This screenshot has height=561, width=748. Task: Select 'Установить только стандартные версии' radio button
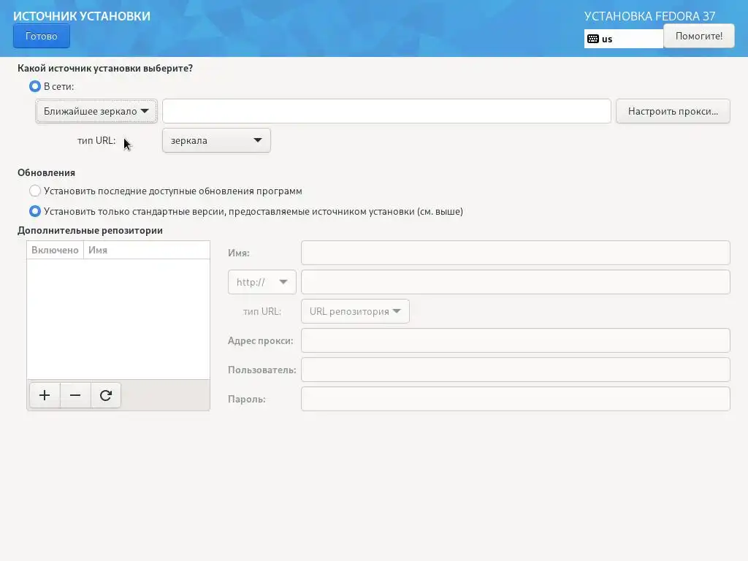click(35, 211)
